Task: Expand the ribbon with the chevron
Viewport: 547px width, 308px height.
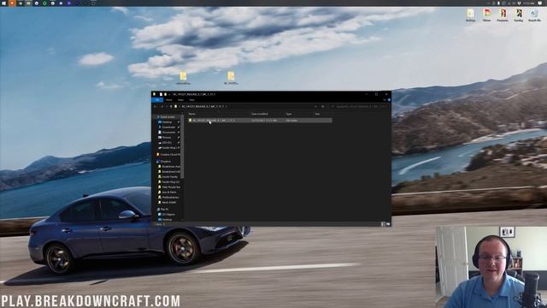Action: 385,100
